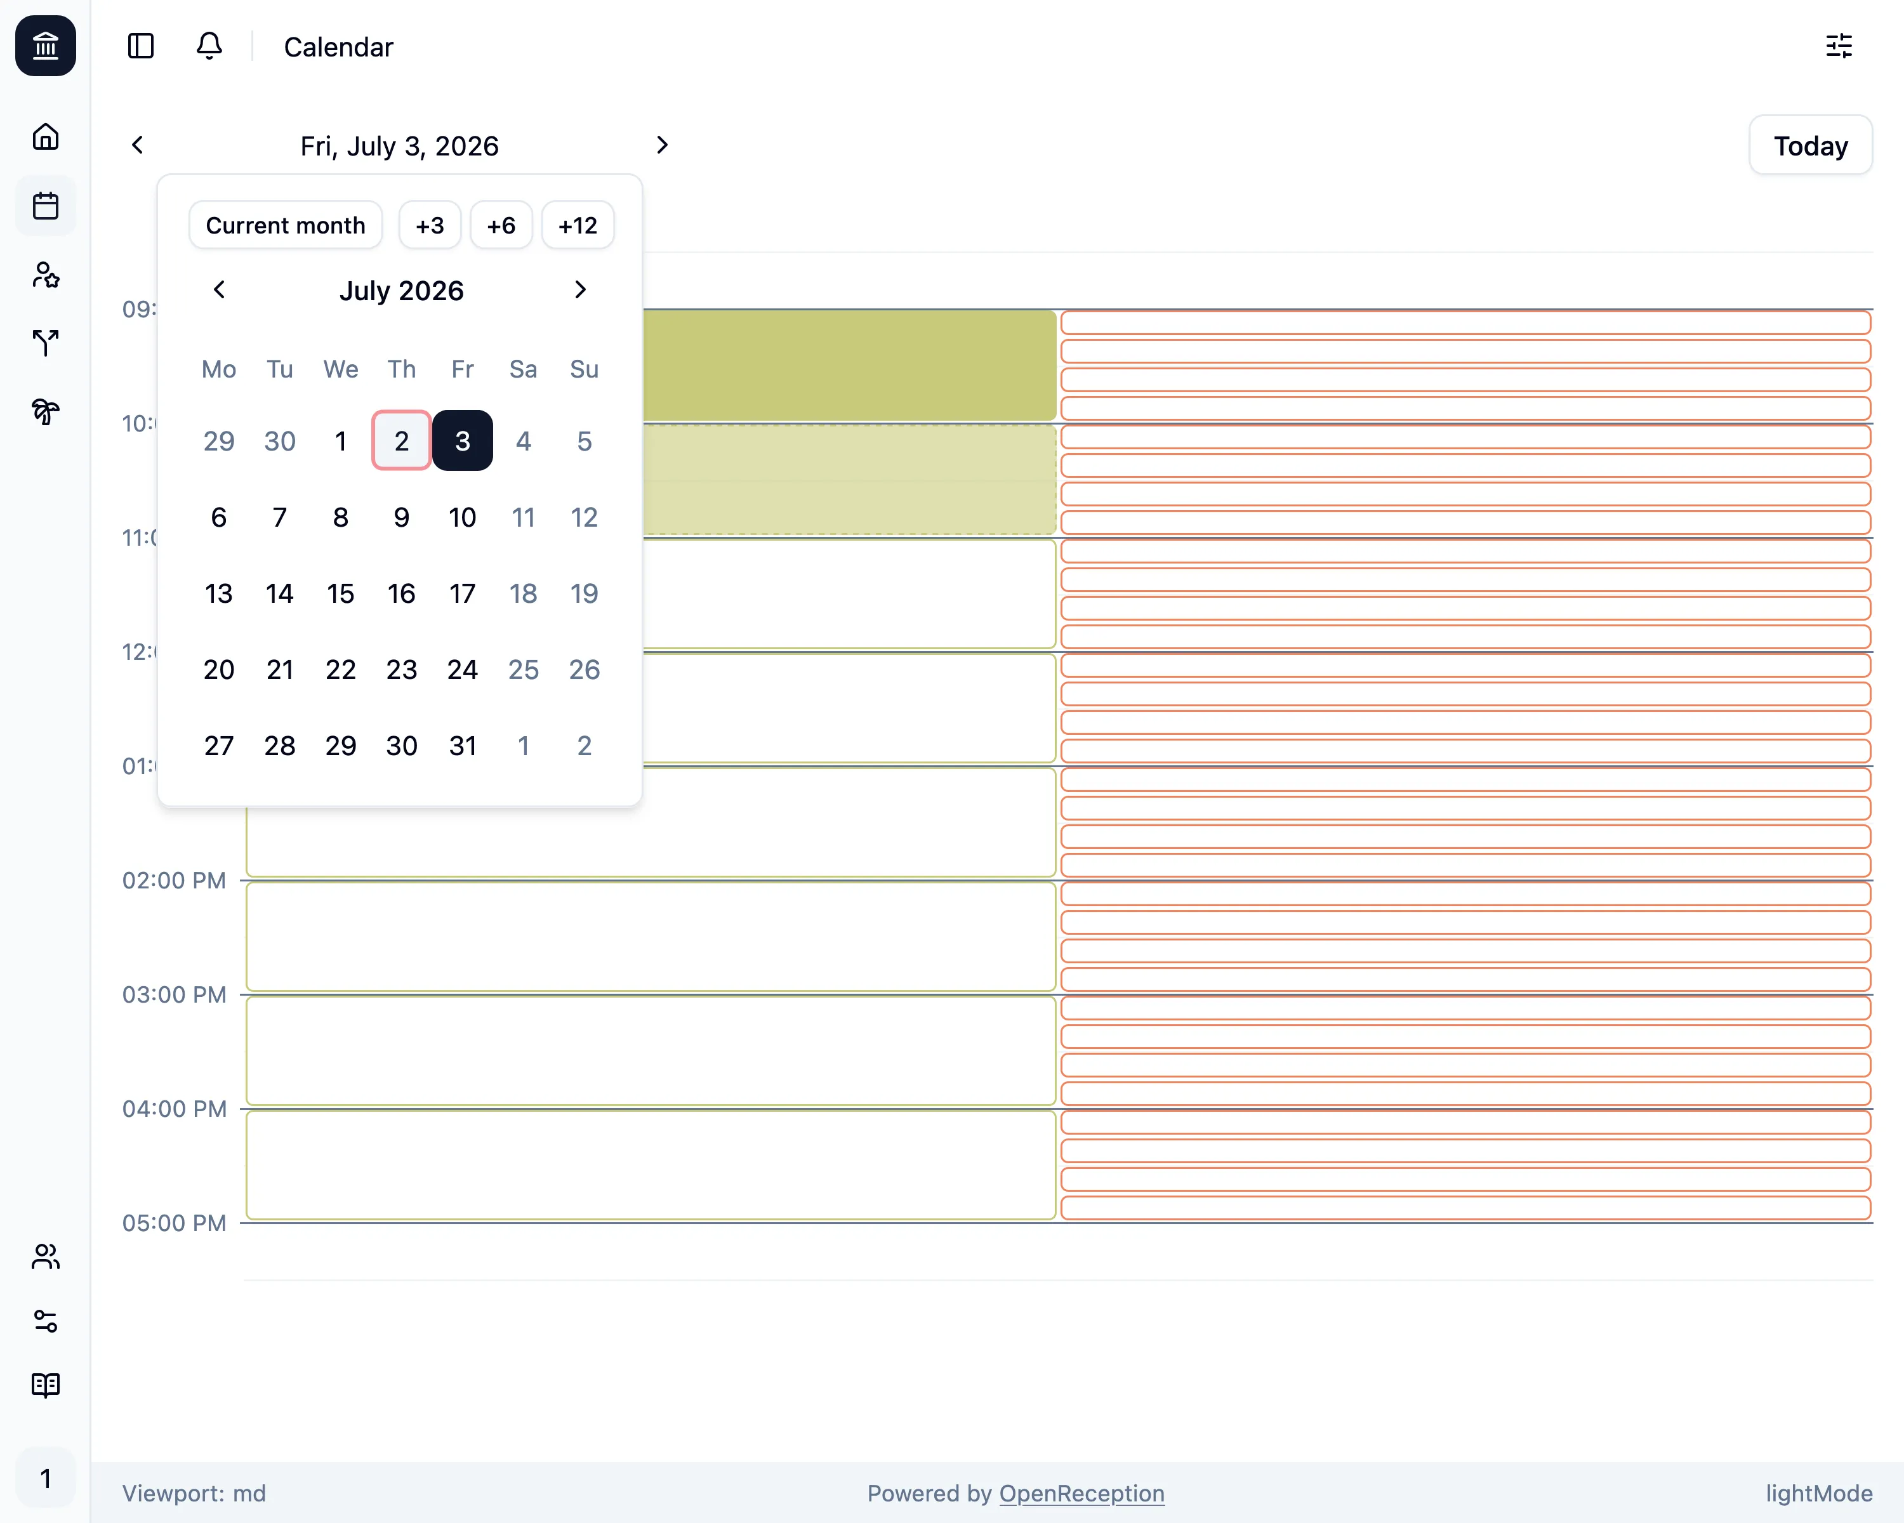1904x1523 pixels.
Task: Select July 18 in the calendar
Action: pos(524,593)
